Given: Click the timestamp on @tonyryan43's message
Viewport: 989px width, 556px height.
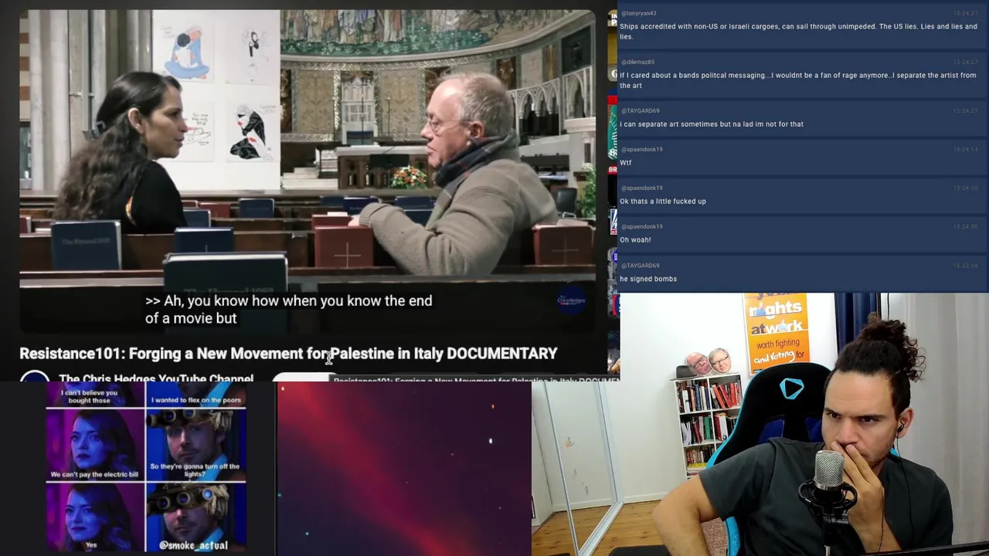Looking at the screenshot, I should pos(965,13).
